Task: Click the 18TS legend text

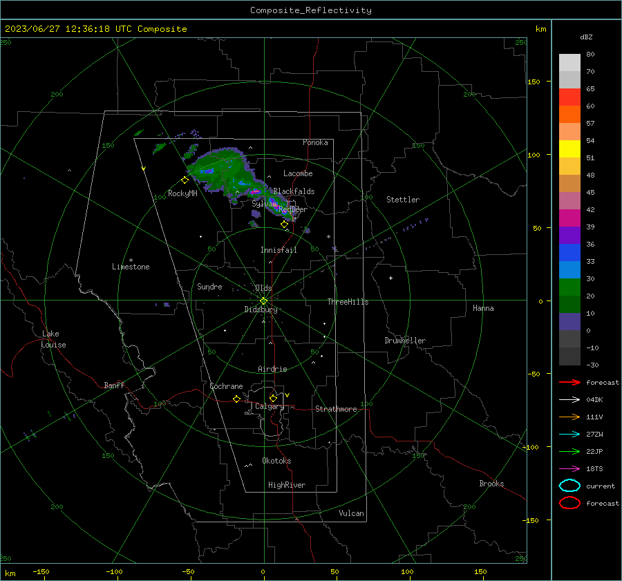Action: 594,469
